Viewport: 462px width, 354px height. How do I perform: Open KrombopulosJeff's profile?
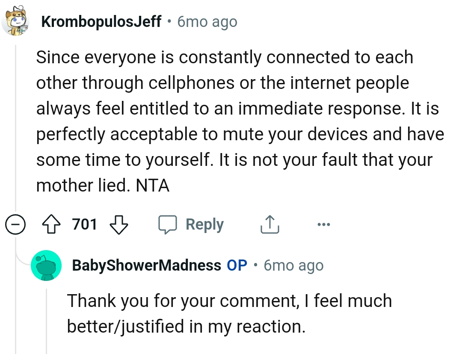coord(101,21)
